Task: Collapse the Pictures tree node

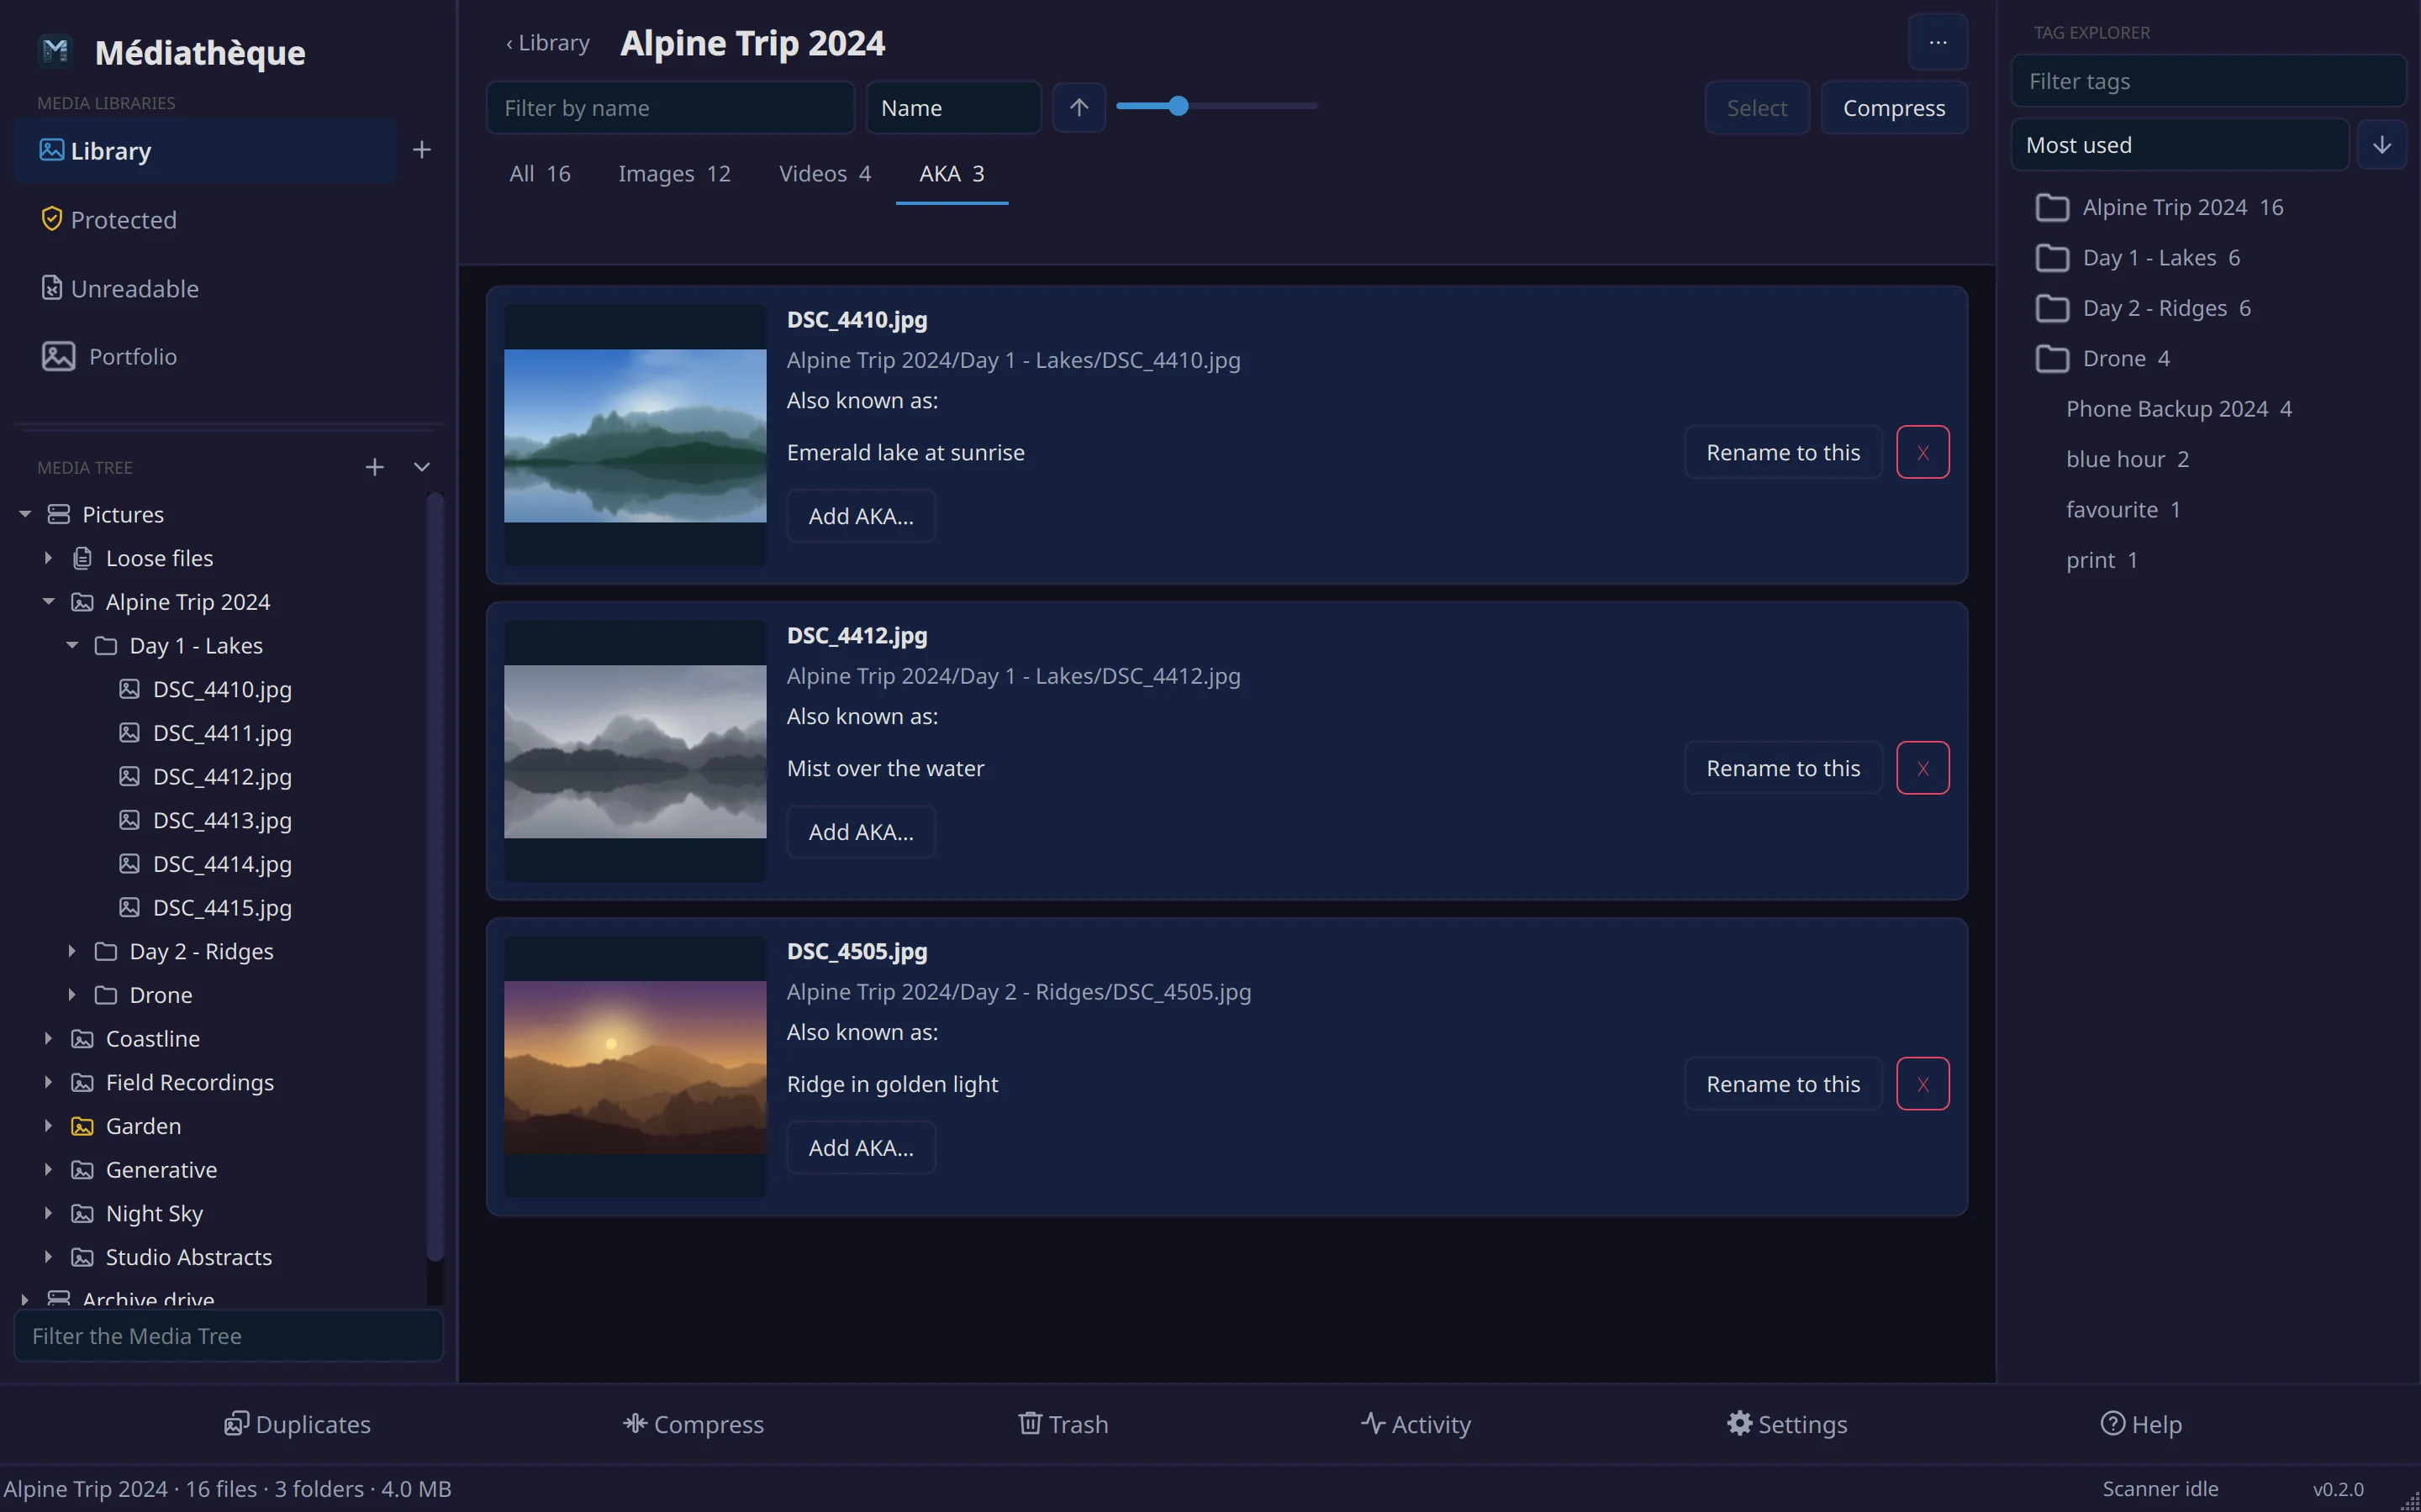Action: [x=25, y=514]
